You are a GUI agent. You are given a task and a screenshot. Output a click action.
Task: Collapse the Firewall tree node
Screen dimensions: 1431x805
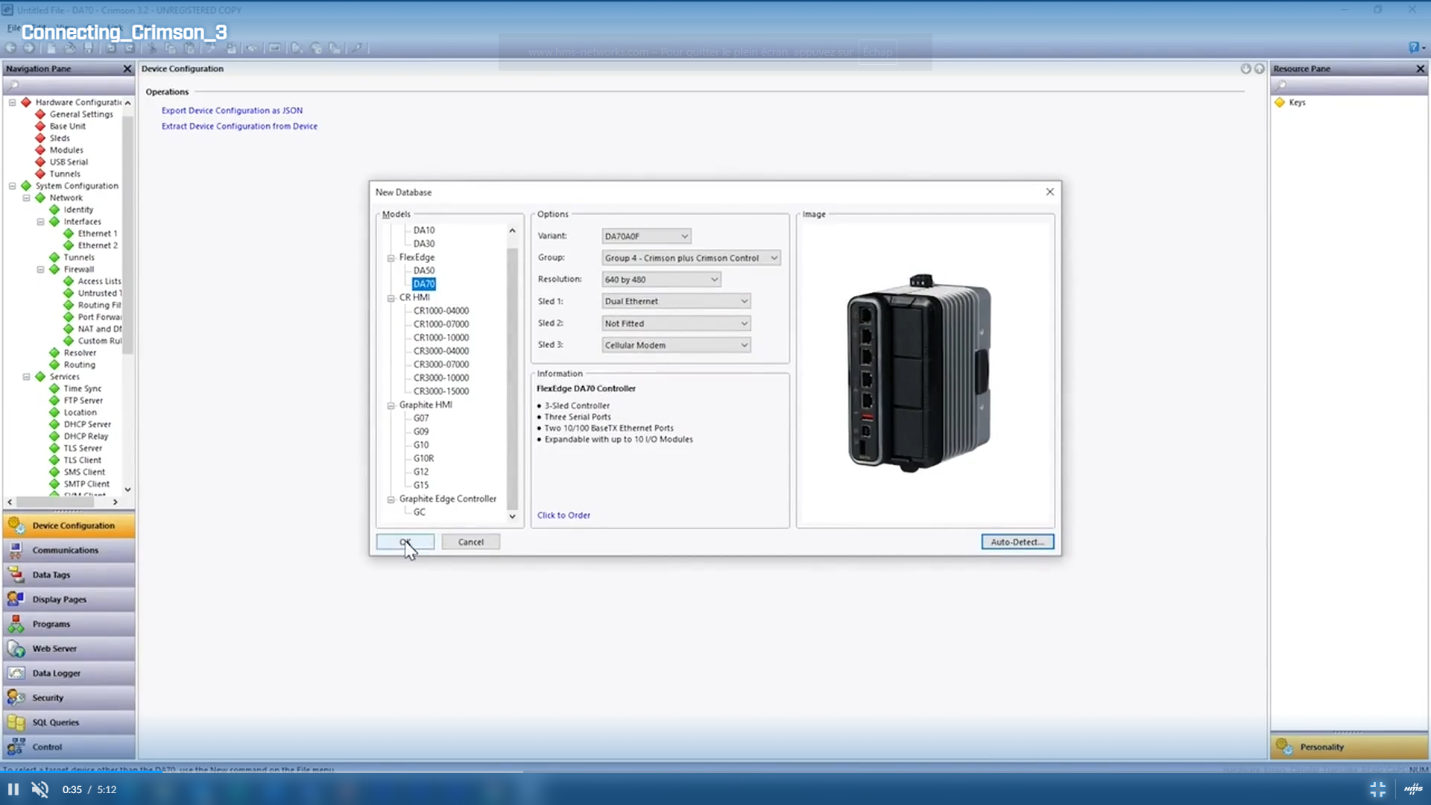tap(40, 270)
